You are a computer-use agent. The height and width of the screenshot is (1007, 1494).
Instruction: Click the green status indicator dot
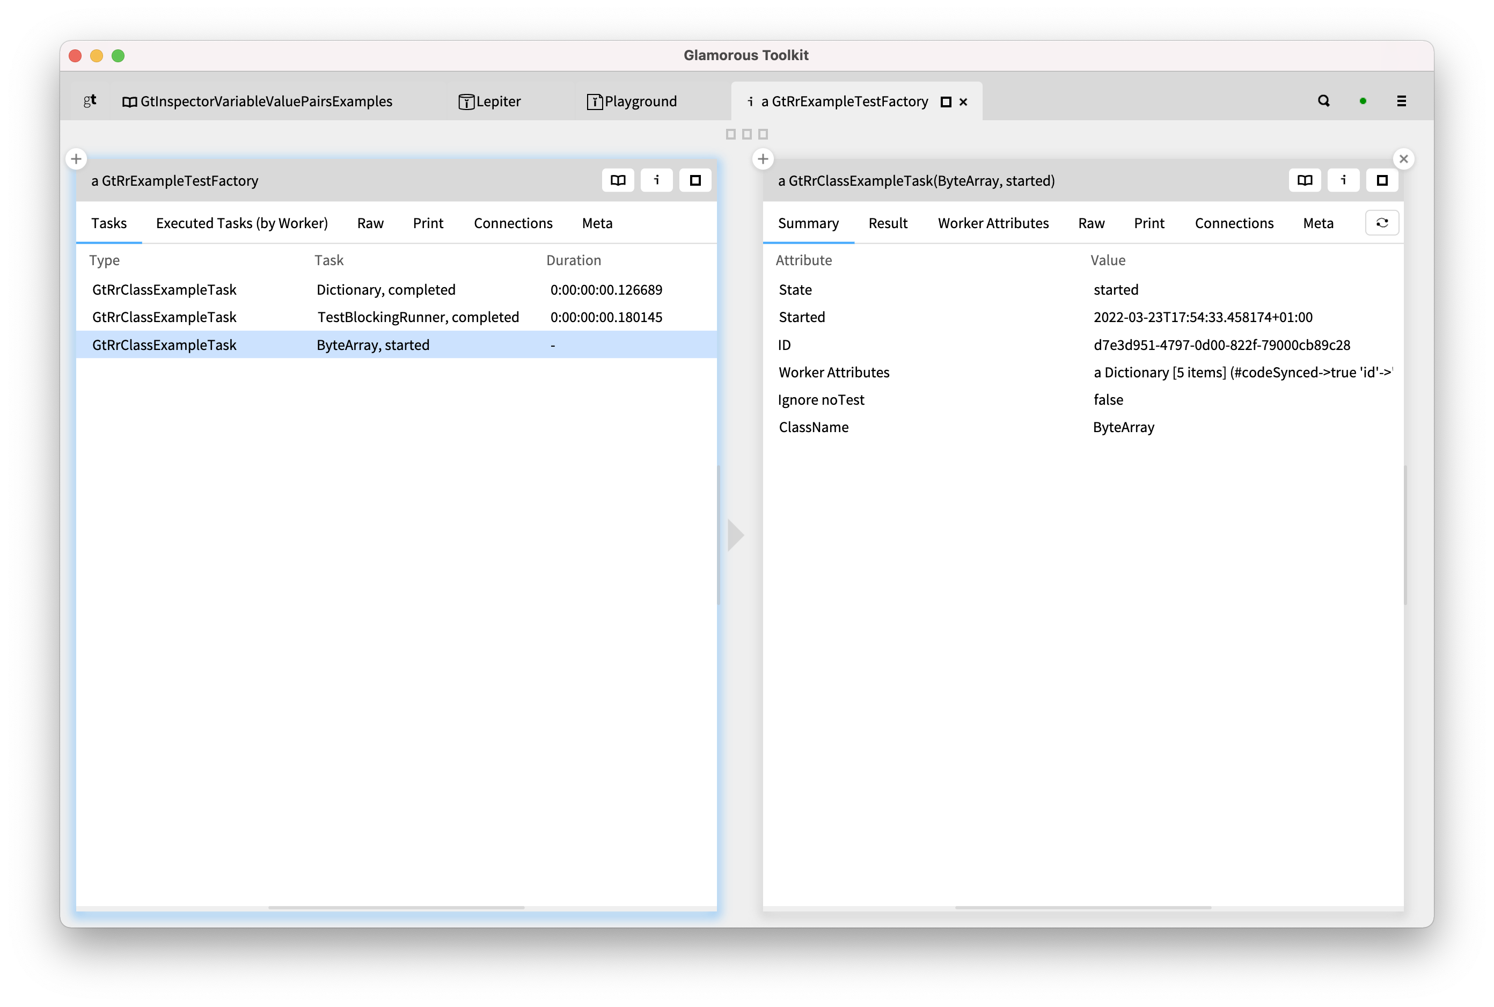click(1363, 101)
